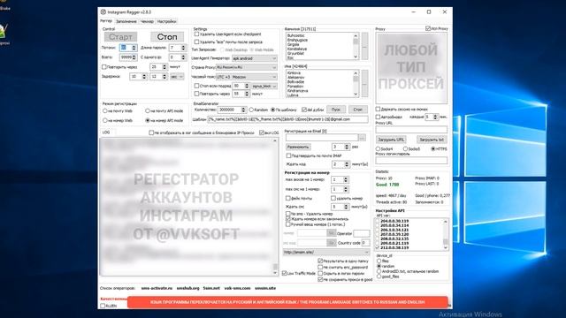Toggle Стоп если подряд checkbox
The width and height of the screenshot is (566, 318).
[196, 86]
